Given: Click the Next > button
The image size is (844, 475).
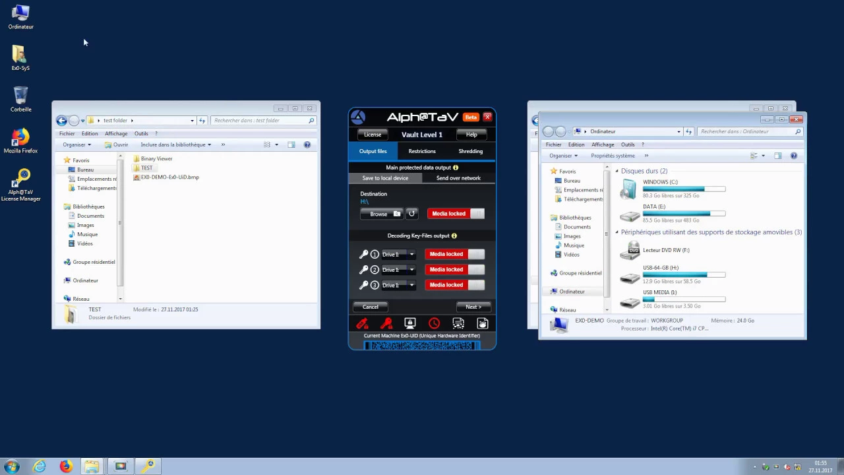Looking at the screenshot, I should click(x=473, y=307).
